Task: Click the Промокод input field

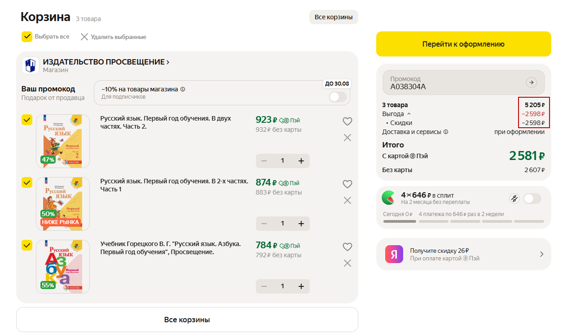Action: 453,82
